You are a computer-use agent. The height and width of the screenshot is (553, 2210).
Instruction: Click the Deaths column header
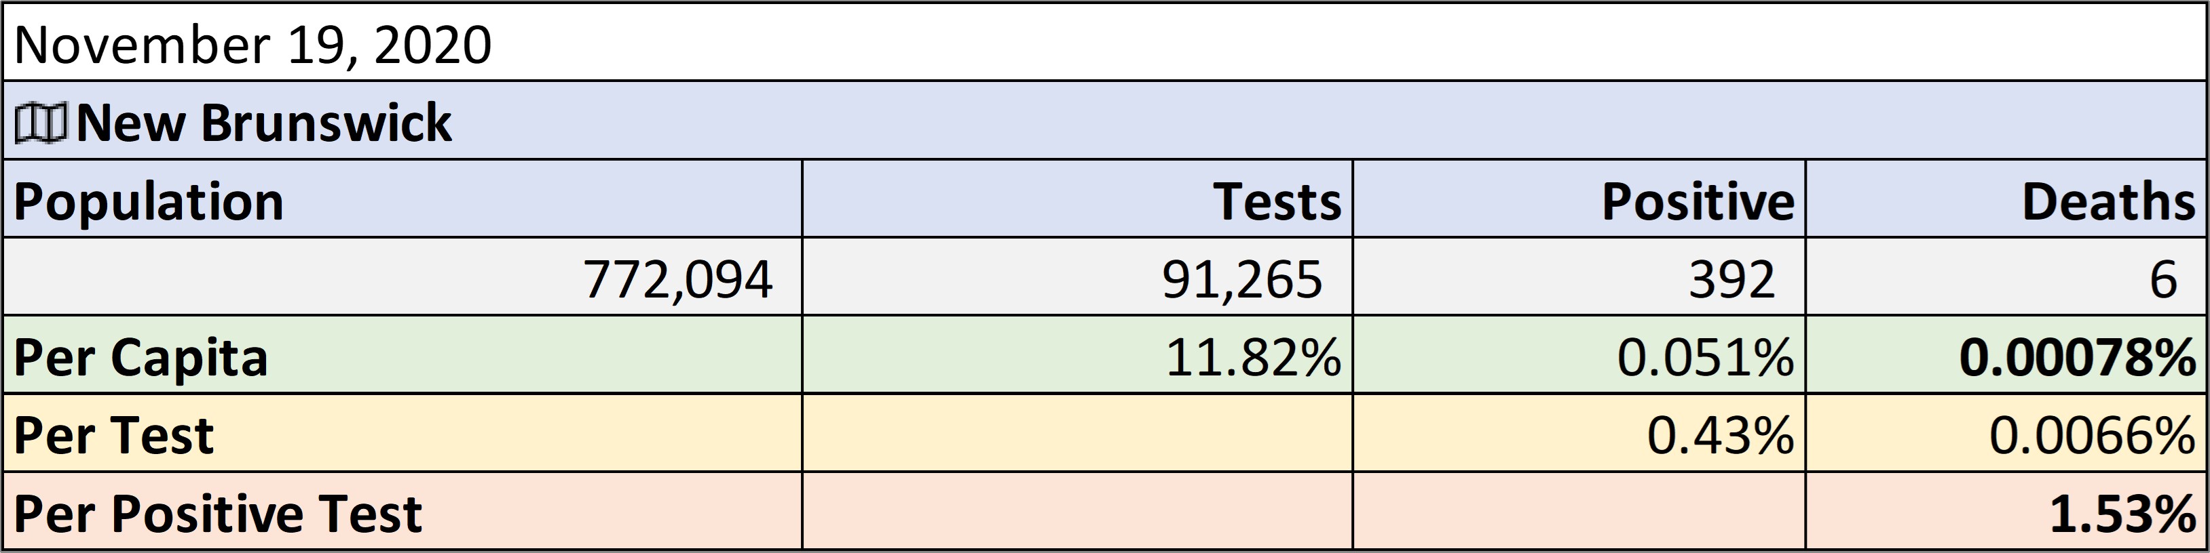click(2006, 199)
